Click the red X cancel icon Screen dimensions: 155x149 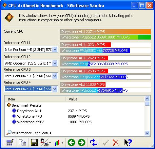point(116,142)
